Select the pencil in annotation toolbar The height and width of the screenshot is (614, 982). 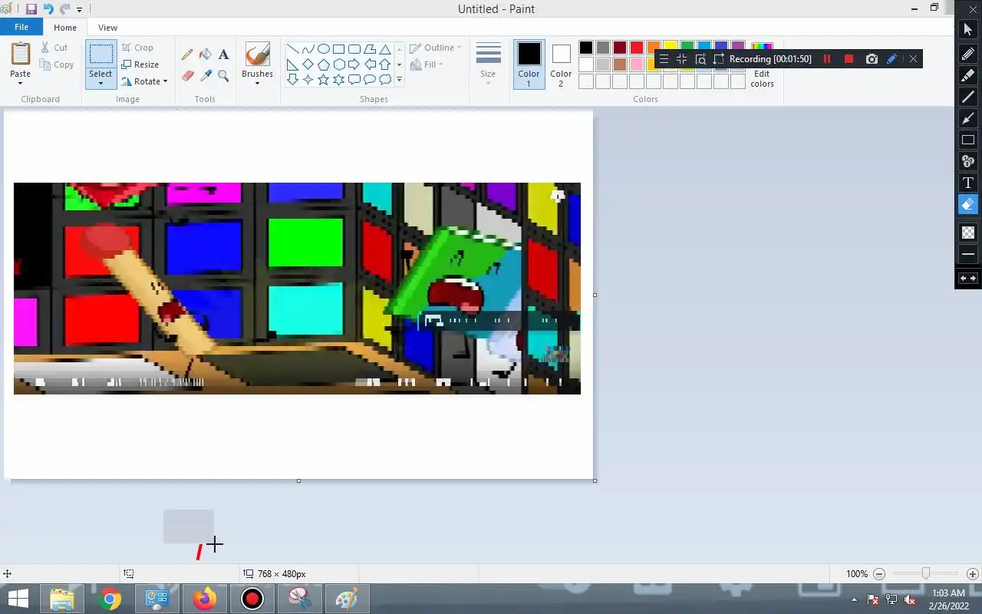click(968, 54)
